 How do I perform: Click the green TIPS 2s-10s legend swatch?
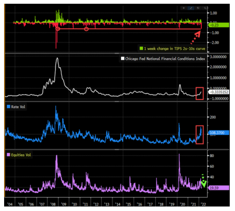coord(141,48)
